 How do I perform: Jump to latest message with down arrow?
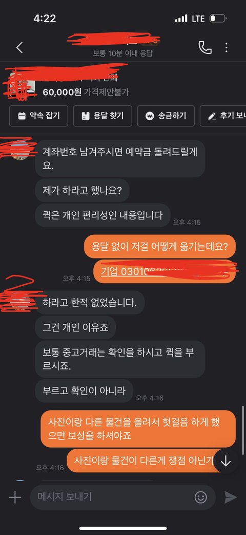click(226, 462)
